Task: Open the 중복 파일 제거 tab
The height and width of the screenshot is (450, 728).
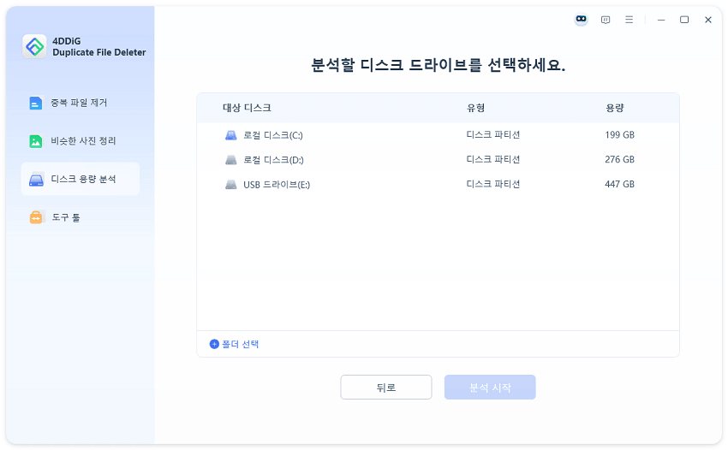Action: (79, 103)
